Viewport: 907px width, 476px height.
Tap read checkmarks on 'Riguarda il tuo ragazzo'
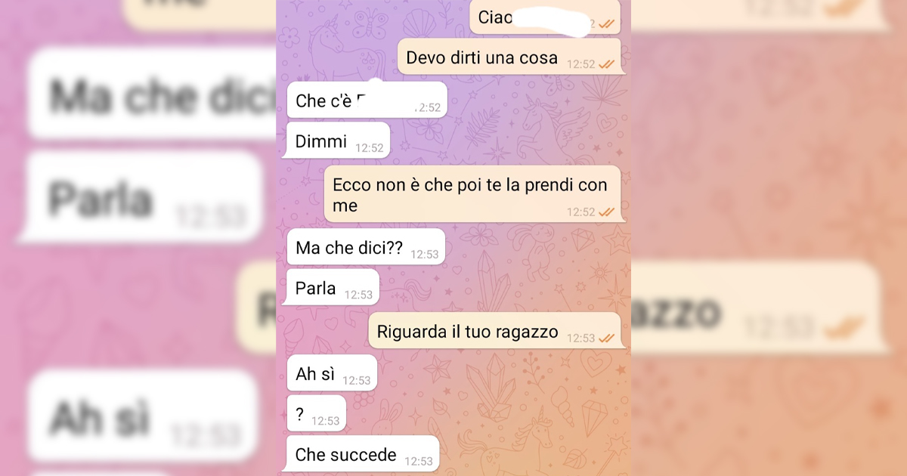pyautogui.click(x=607, y=338)
